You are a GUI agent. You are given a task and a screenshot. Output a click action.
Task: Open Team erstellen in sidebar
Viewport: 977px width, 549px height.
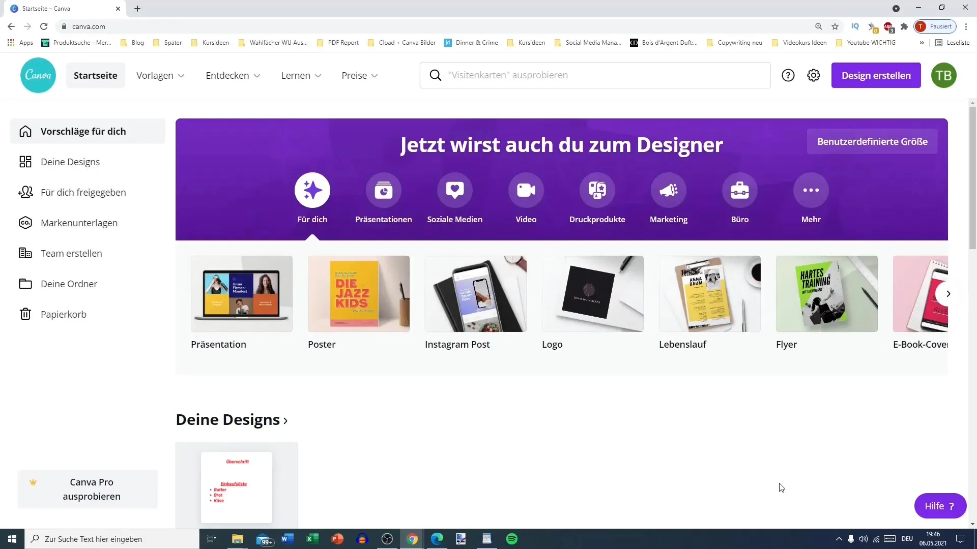click(x=88, y=253)
